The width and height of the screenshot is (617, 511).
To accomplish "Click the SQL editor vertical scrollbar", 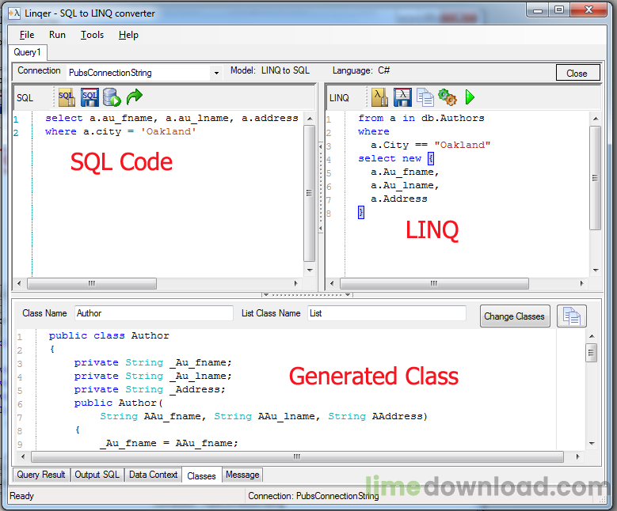I will [310, 193].
